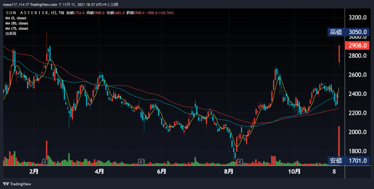
Task: Select the MA (5, close) indicator legend
Action: (x=16, y=18)
